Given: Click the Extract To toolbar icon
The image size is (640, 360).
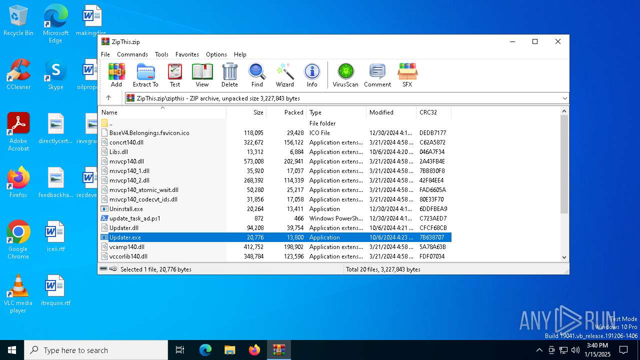Looking at the screenshot, I should coord(145,75).
